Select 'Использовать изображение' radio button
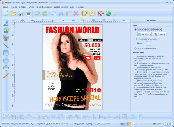This screenshot has height=127, width=174. (x=135, y=30)
